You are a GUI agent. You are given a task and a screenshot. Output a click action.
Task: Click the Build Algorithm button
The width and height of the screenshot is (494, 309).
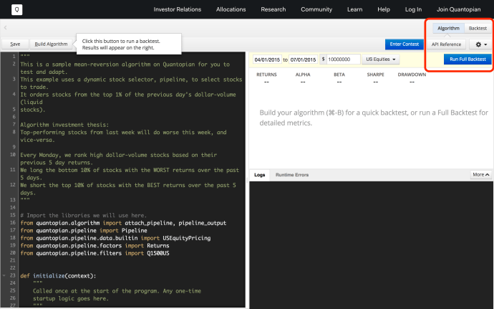[51, 44]
